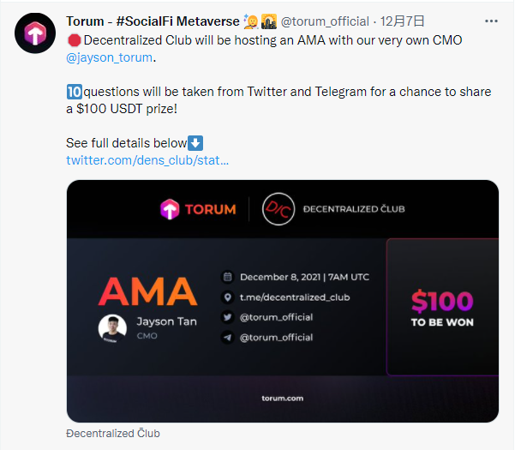The width and height of the screenshot is (515, 450).
Task: Follow the twitter.com/dens_club/stat… link
Action: [x=147, y=160]
